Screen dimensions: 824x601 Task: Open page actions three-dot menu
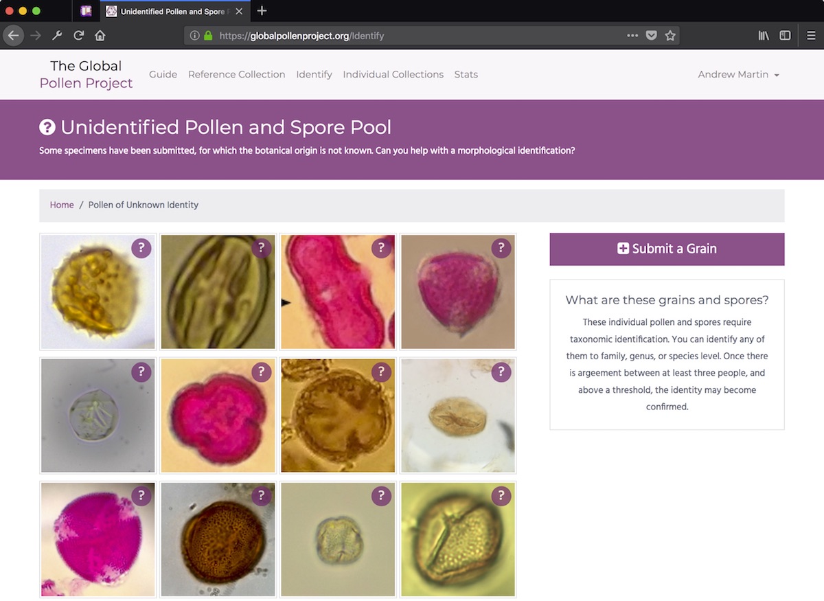coord(632,36)
